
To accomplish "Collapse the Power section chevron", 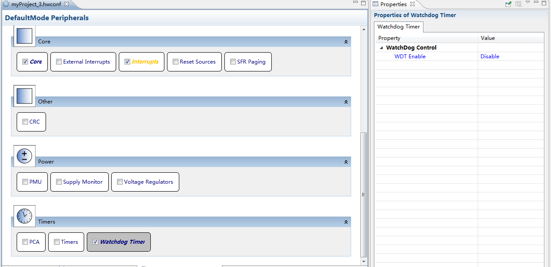I will (346, 162).
